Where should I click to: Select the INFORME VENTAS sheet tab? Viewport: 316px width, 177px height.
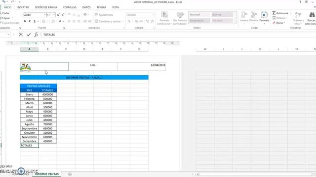[47, 174]
